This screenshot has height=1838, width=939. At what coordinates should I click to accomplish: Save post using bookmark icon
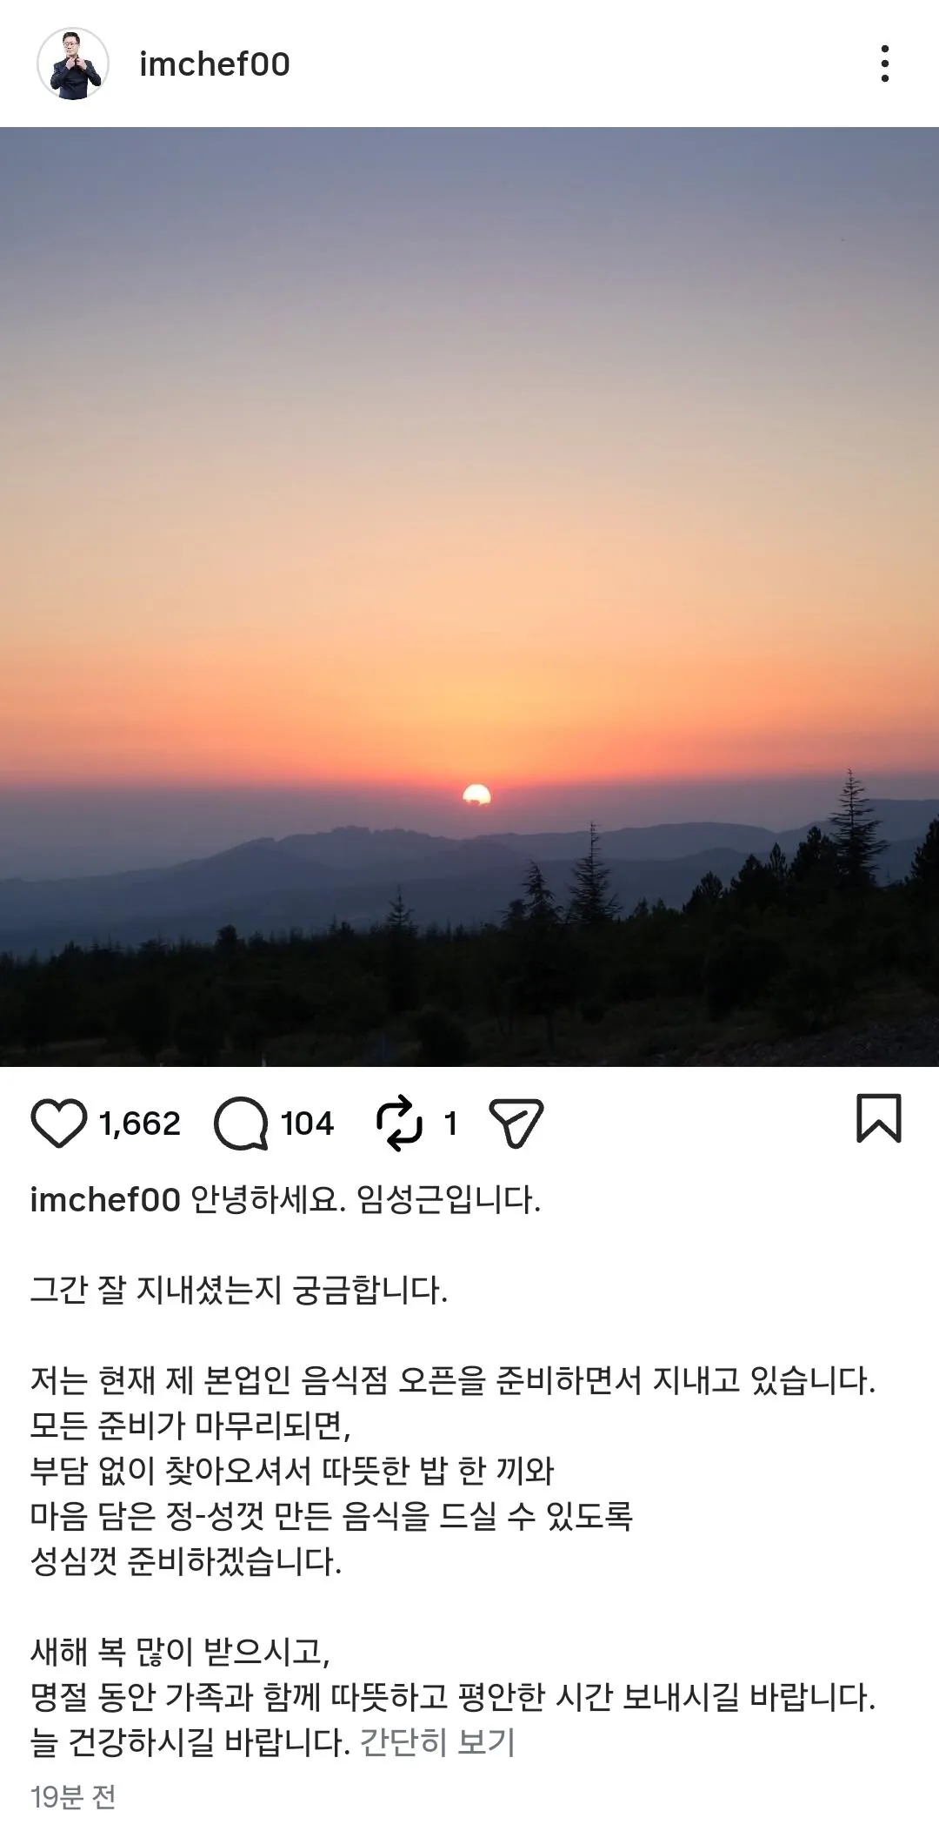(879, 1118)
